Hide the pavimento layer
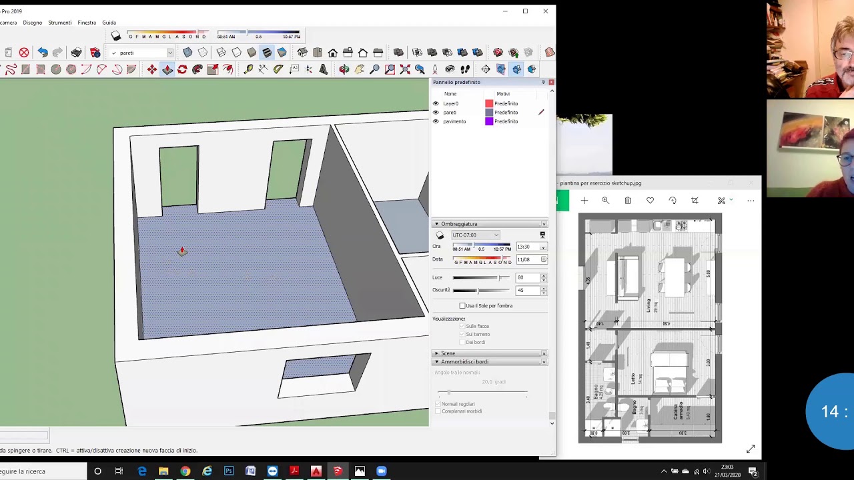This screenshot has height=480, width=854. pyautogui.click(x=436, y=121)
